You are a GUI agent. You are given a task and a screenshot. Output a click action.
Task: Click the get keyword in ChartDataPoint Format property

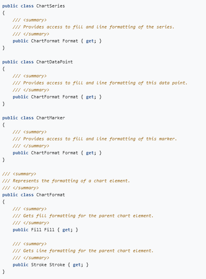click(90, 97)
